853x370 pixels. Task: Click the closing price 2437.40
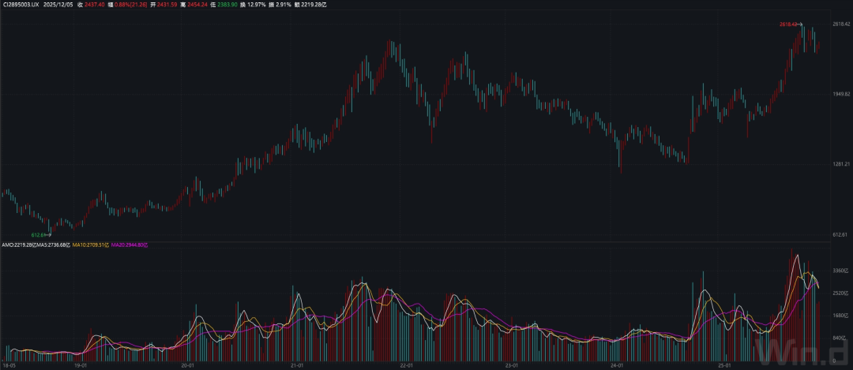point(95,4)
